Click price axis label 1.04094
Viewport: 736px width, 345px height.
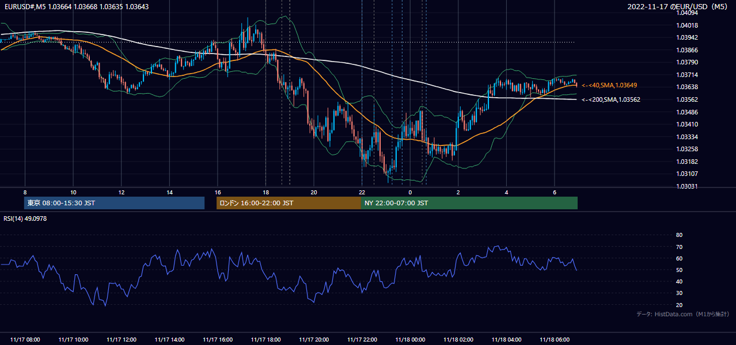click(x=686, y=13)
